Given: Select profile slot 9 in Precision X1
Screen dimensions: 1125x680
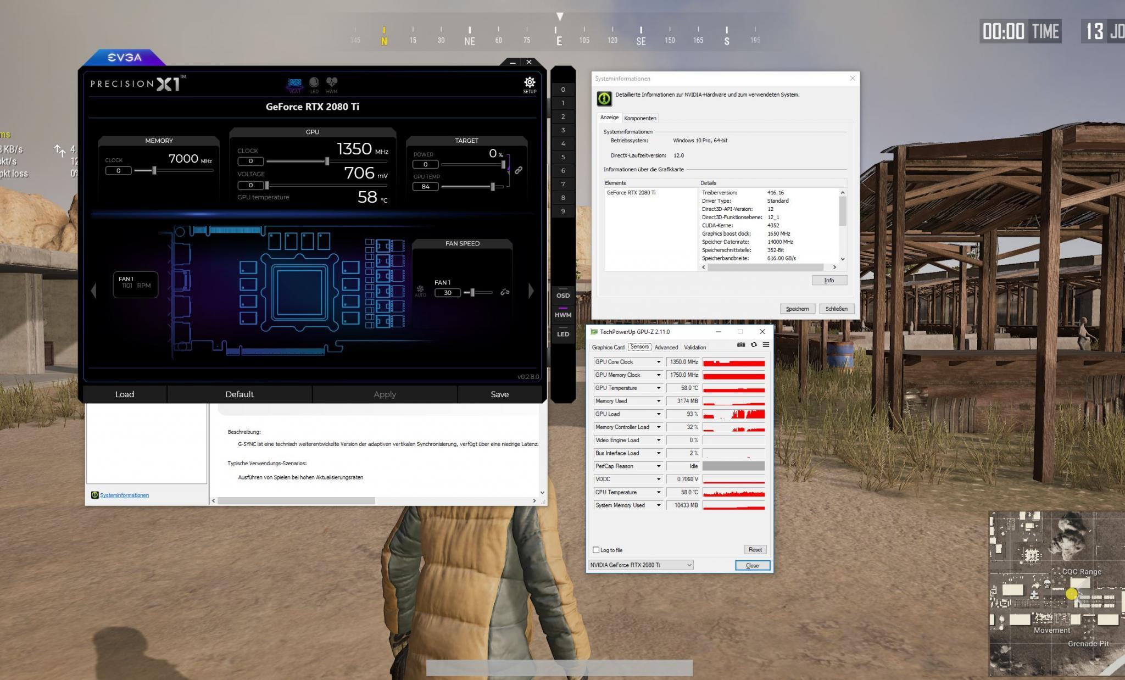Looking at the screenshot, I should click(x=563, y=211).
